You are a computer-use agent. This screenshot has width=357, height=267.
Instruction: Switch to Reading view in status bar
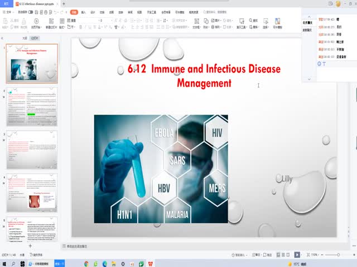288,255
